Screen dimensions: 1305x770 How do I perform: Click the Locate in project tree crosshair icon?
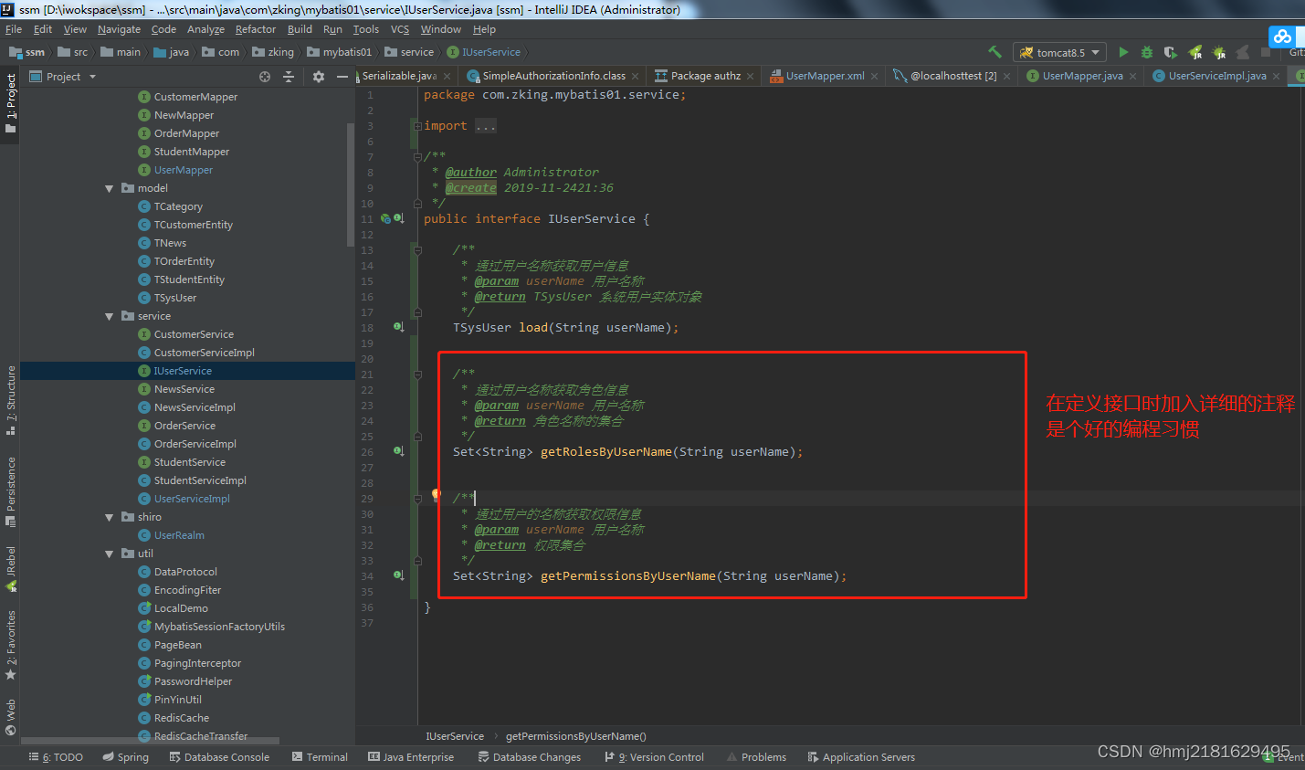pos(265,77)
